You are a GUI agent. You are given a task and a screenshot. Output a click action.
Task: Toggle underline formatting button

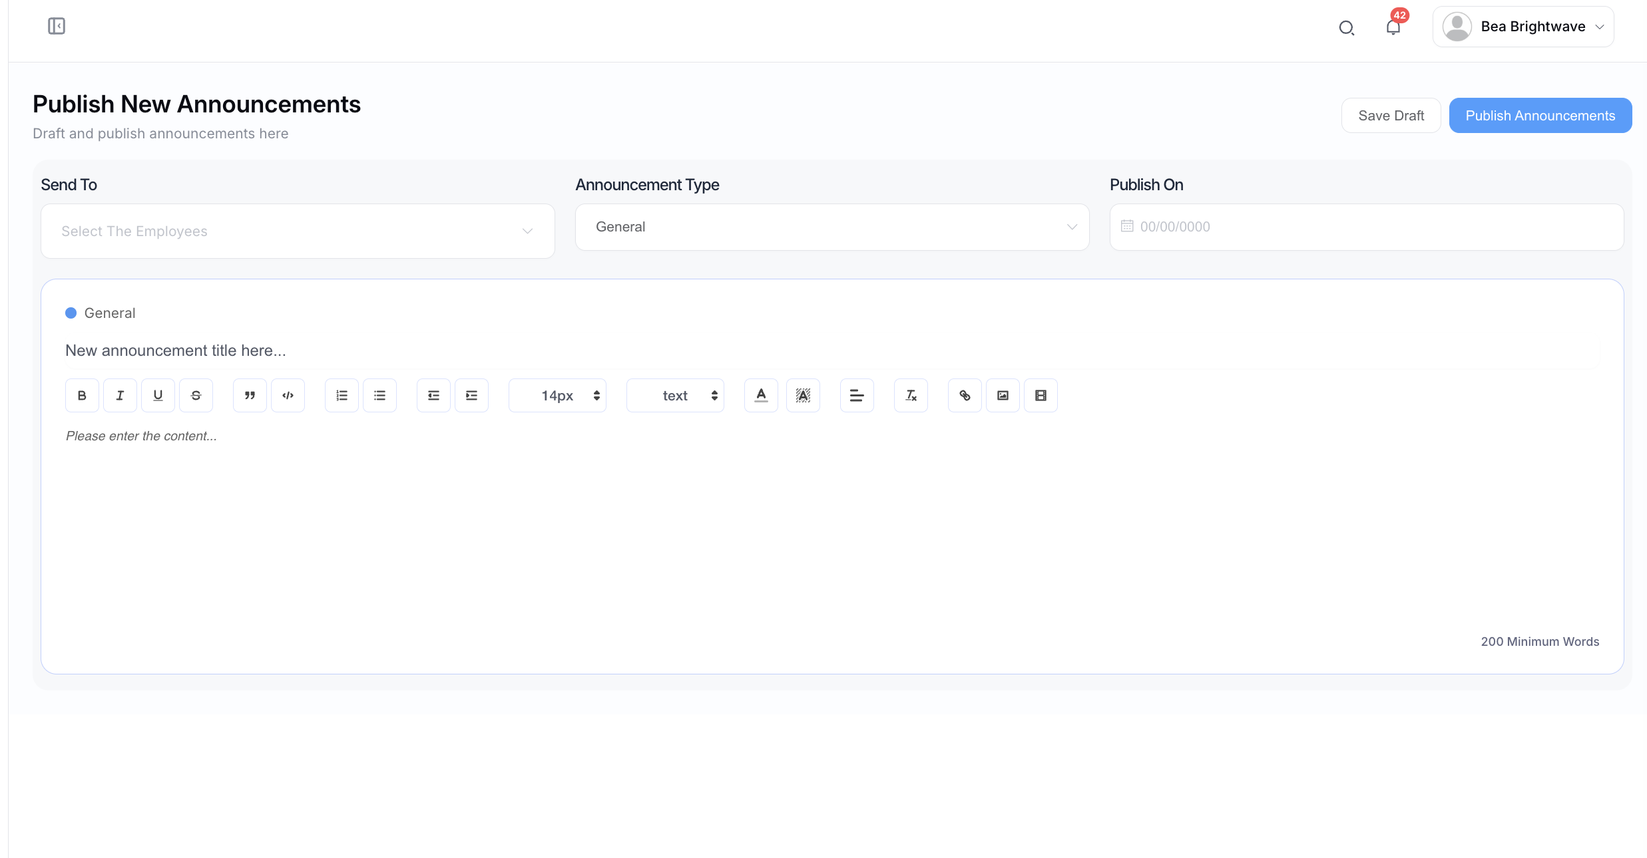[x=158, y=396]
